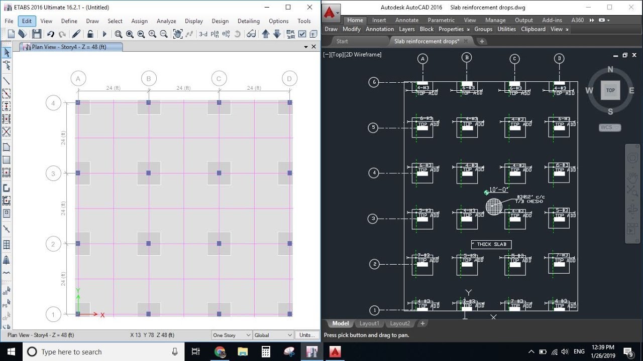The height and width of the screenshot is (361, 643).
Task: Save the ETABS model with floppy icon
Action: coord(37,34)
